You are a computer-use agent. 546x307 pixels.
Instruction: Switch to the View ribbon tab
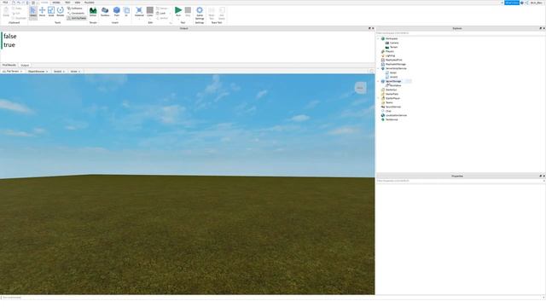pyautogui.click(x=78, y=3)
